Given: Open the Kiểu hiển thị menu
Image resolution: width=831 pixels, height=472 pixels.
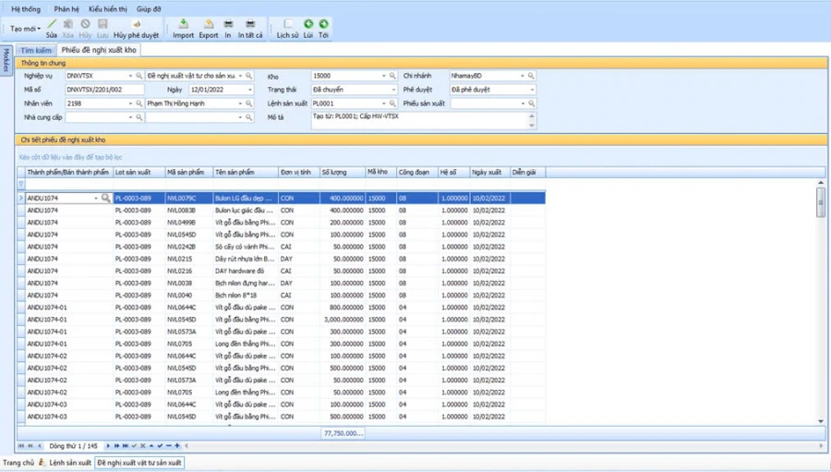Looking at the screenshot, I should coord(108,9).
